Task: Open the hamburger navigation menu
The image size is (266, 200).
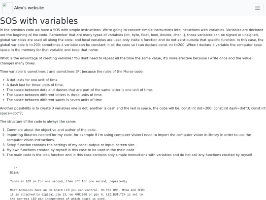Action: coord(258,8)
